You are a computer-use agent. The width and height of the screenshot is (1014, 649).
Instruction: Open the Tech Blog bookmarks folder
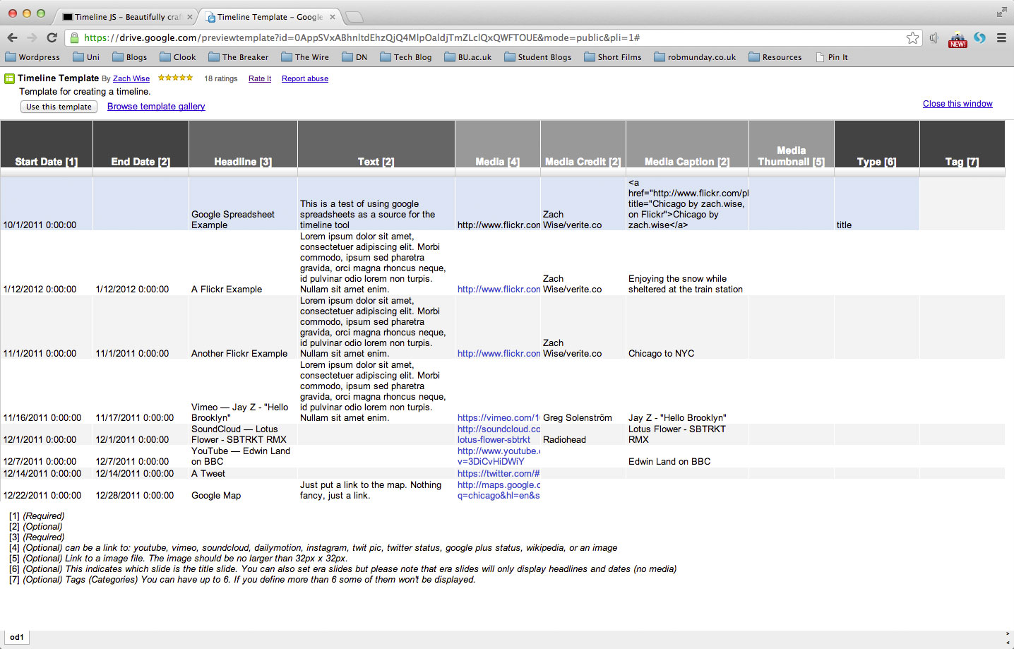405,57
